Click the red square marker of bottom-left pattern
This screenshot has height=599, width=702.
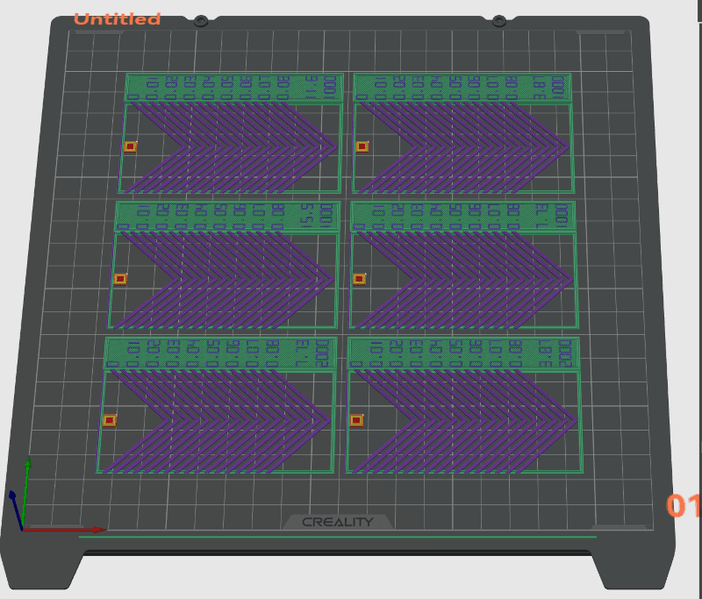[109, 420]
